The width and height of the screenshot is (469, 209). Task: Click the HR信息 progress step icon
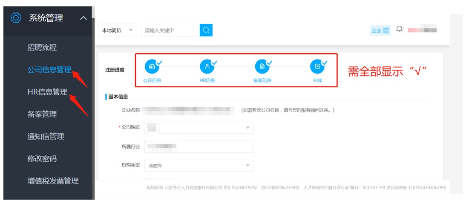pos(207,66)
